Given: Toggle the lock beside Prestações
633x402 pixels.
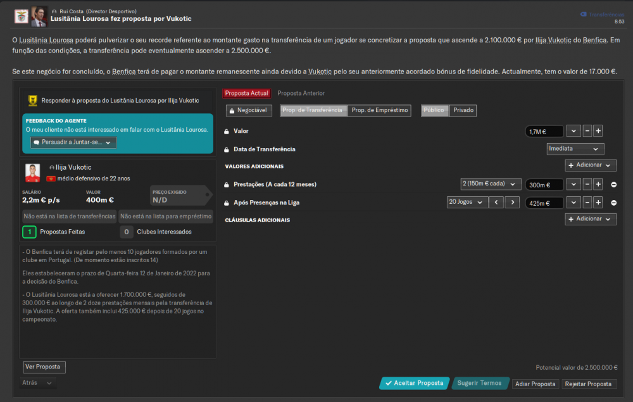Looking at the screenshot, I should pos(227,185).
